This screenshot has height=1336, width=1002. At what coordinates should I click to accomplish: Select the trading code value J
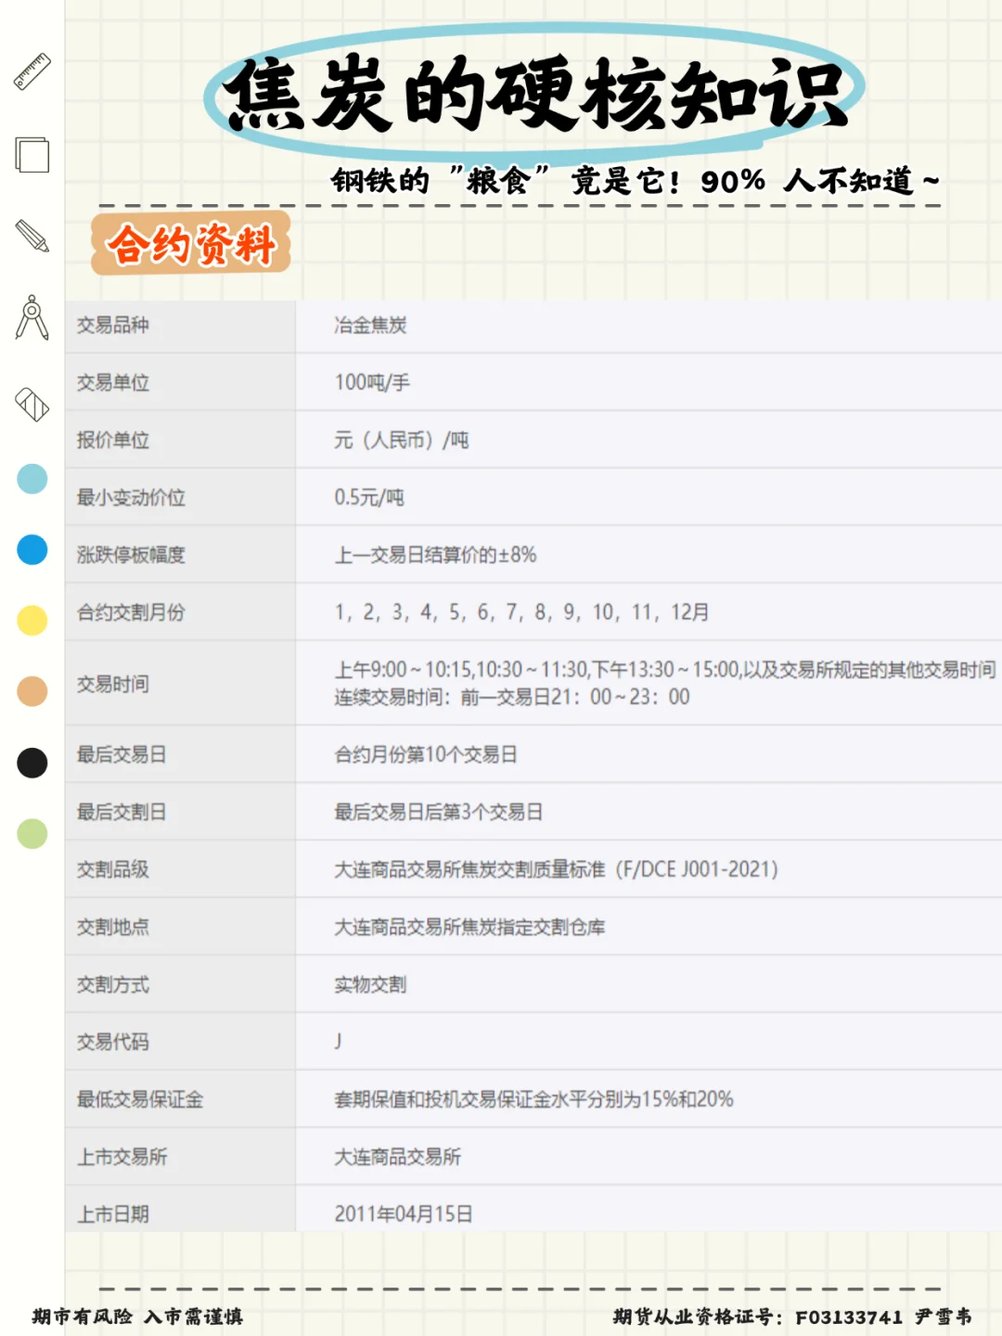point(338,1041)
